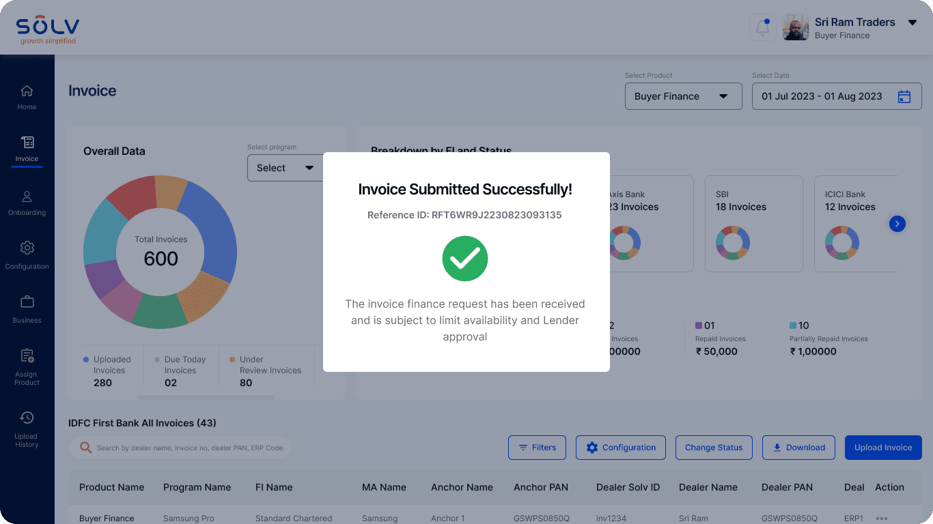Click the Repaid Invoices ₹ 50,000 stat

(720, 338)
